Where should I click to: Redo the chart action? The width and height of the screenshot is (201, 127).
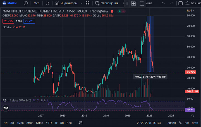tap(171, 3)
